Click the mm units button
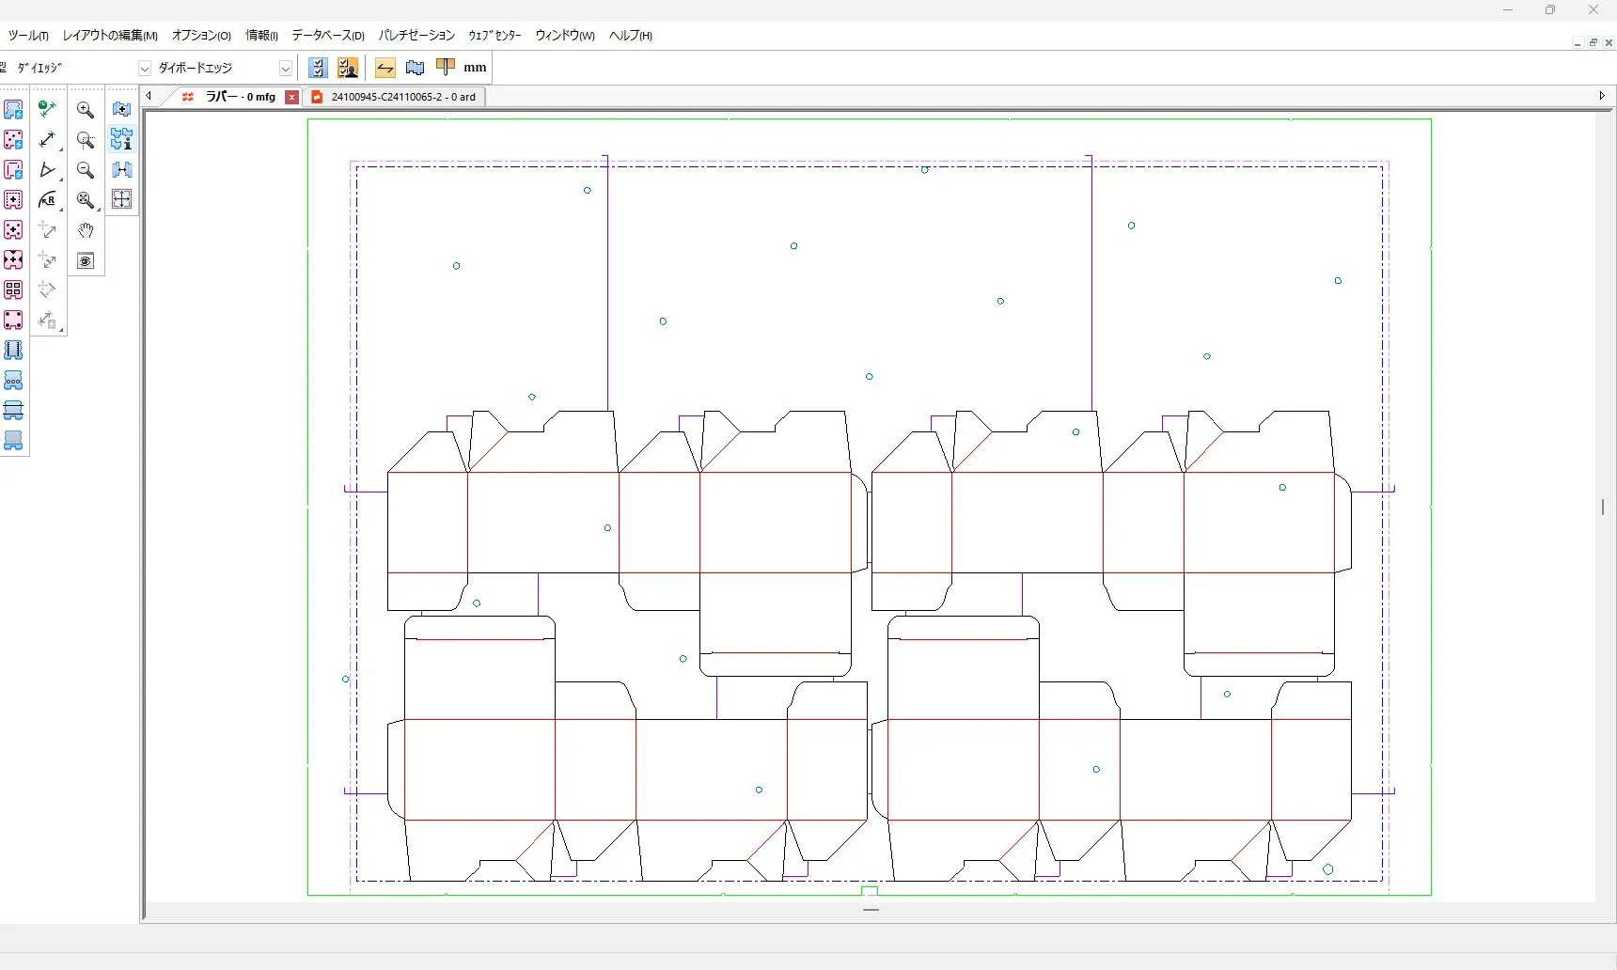The height and width of the screenshot is (970, 1617). [x=475, y=68]
